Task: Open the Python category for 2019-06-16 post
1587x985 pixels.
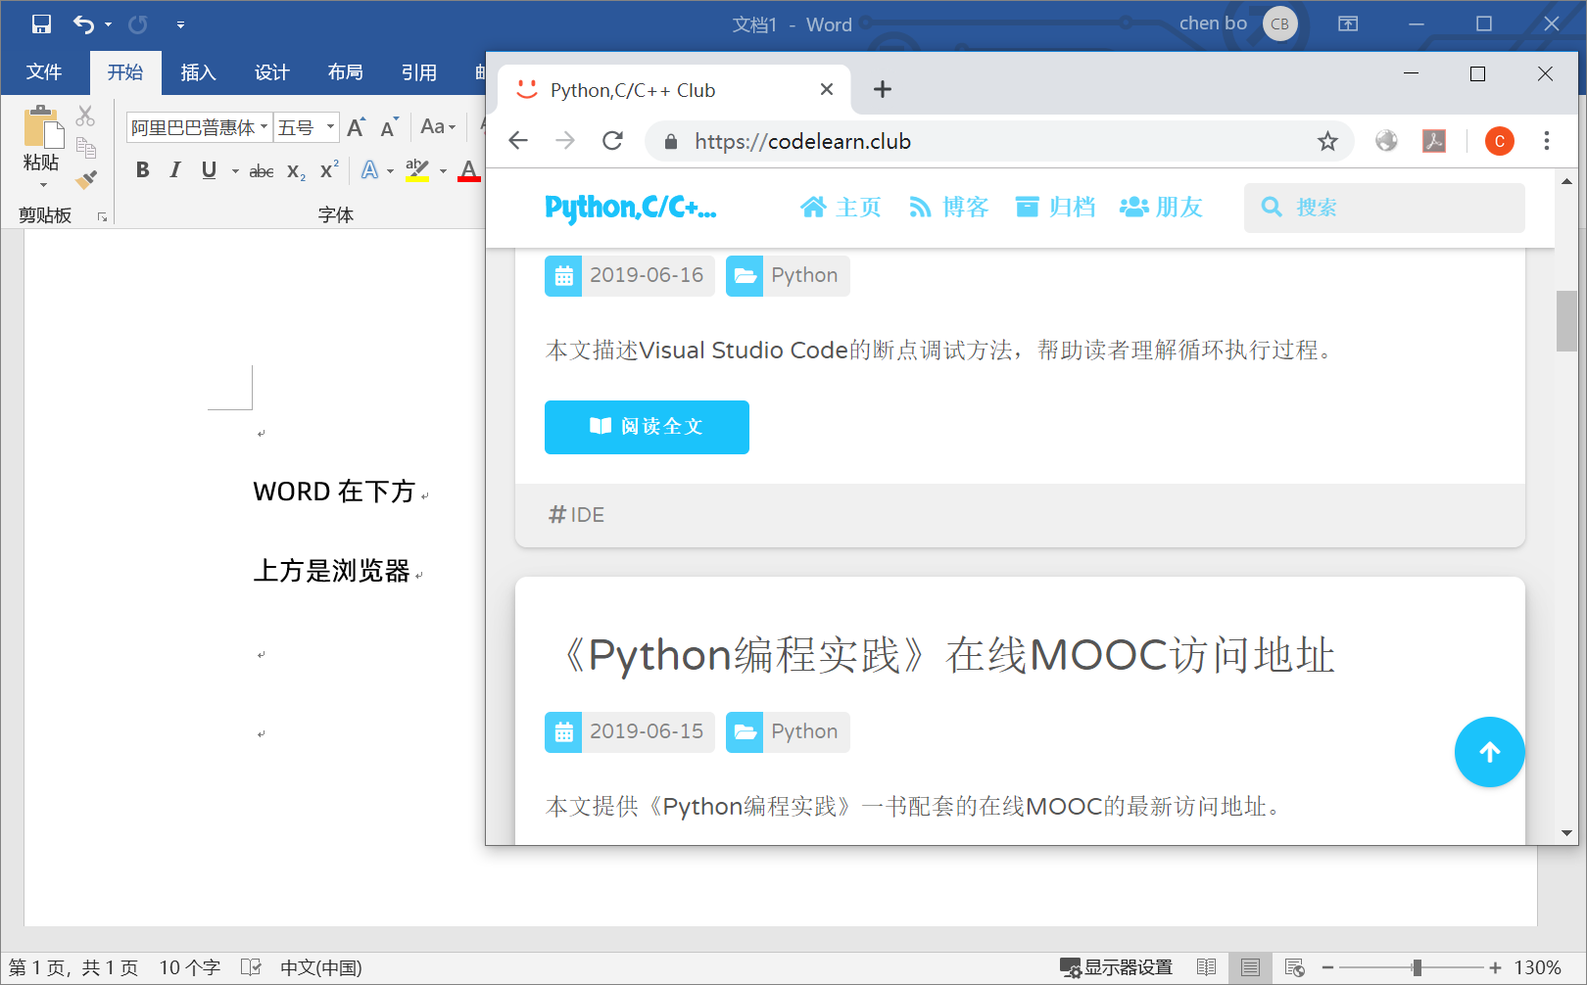Action: tap(788, 275)
